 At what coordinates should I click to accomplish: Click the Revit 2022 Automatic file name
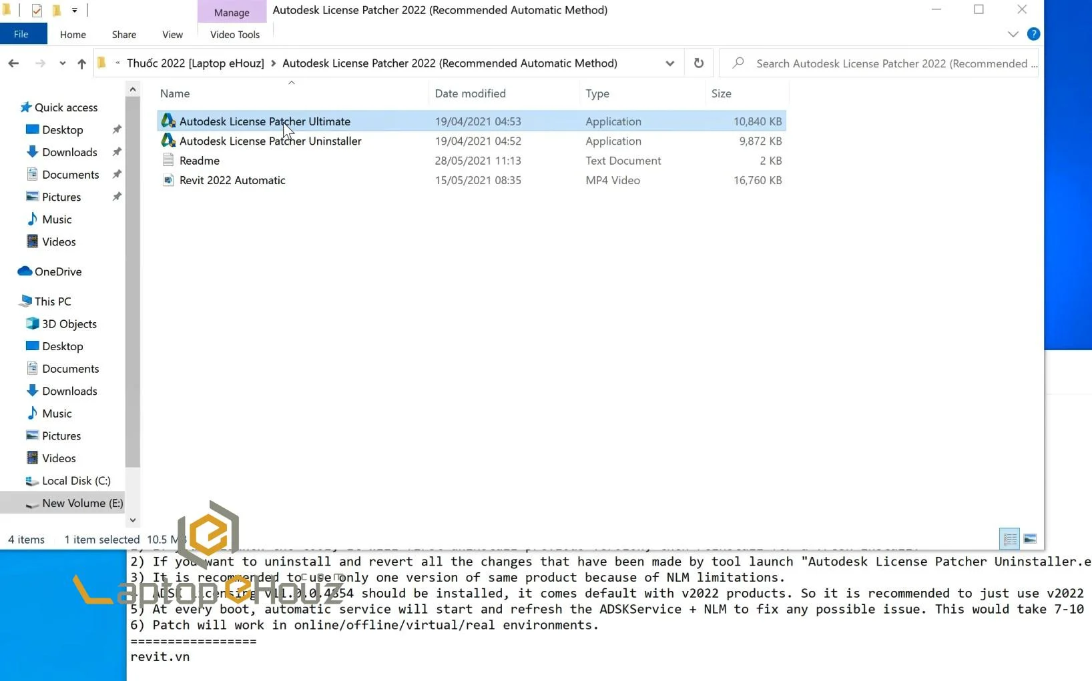pyautogui.click(x=232, y=180)
